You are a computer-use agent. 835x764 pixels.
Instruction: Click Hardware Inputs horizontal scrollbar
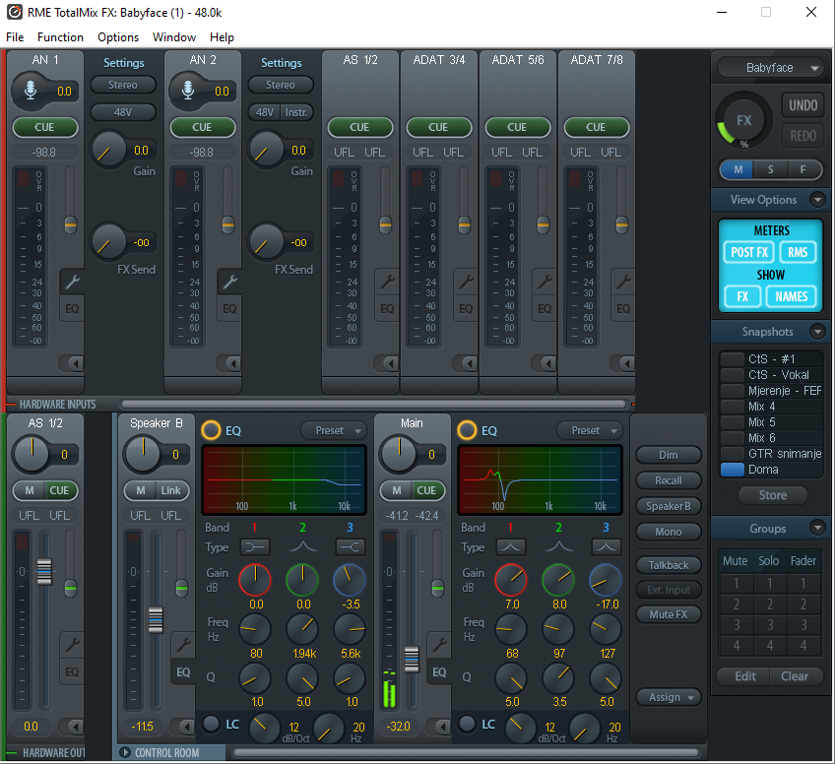(x=373, y=404)
